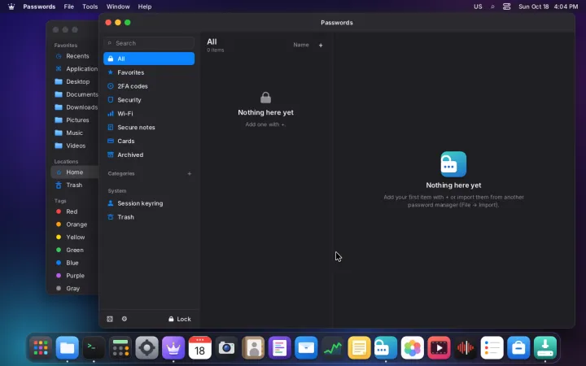Screen dimensions: 586x366
Task: Open the Window menu
Action: 118,7
